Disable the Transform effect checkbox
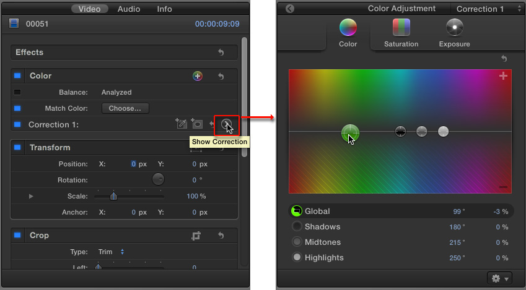The image size is (526, 290). tap(17, 148)
